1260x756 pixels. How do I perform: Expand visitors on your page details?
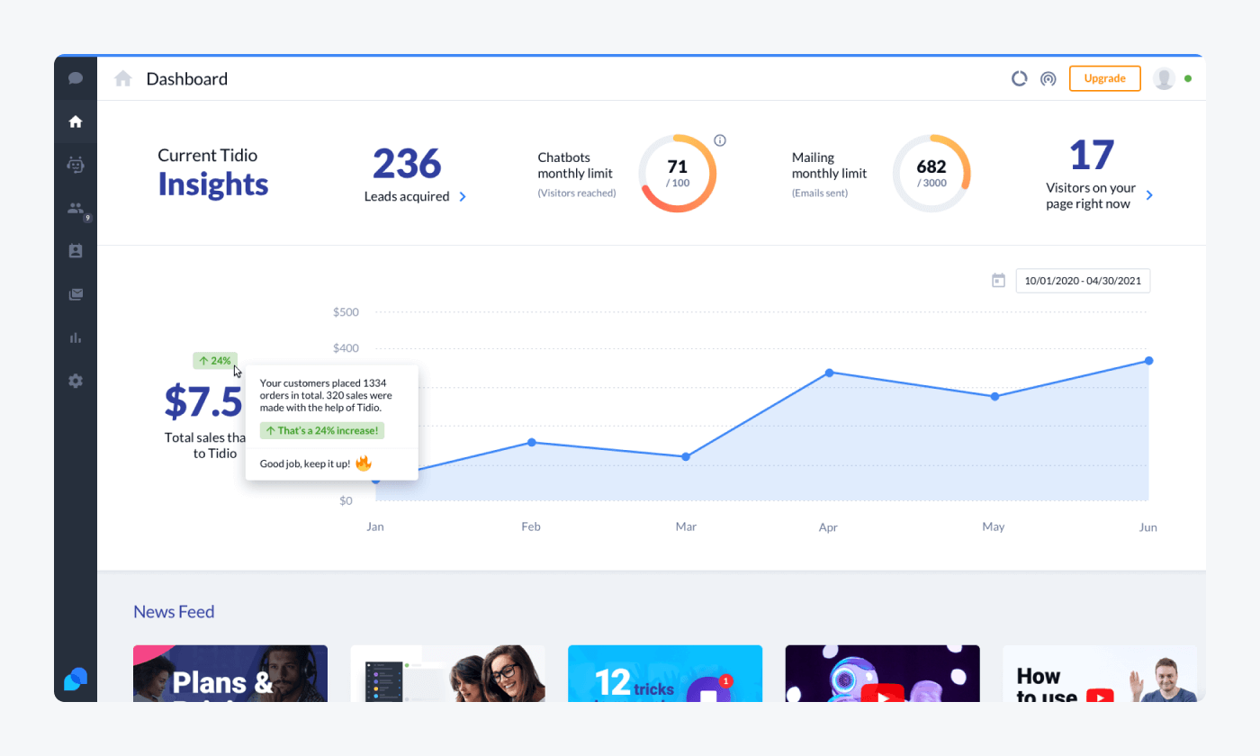coord(1149,194)
